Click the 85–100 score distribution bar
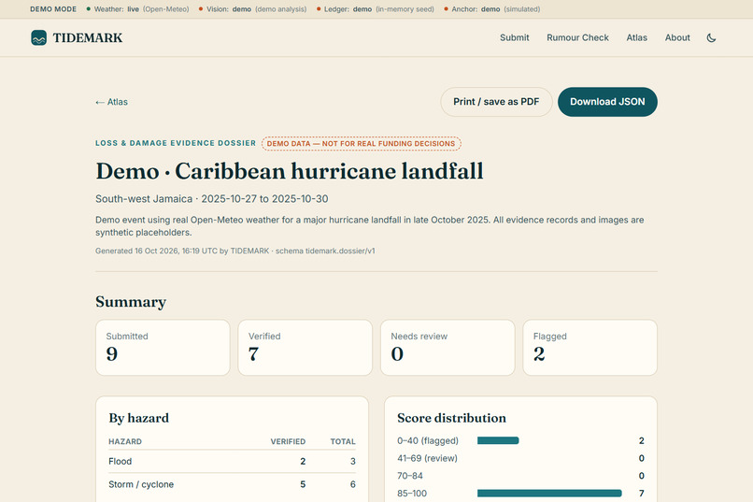The height and width of the screenshot is (502, 753). pyautogui.click(x=549, y=494)
